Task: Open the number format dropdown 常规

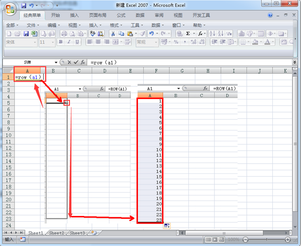Action: pyautogui.click(x=156, y=42)
